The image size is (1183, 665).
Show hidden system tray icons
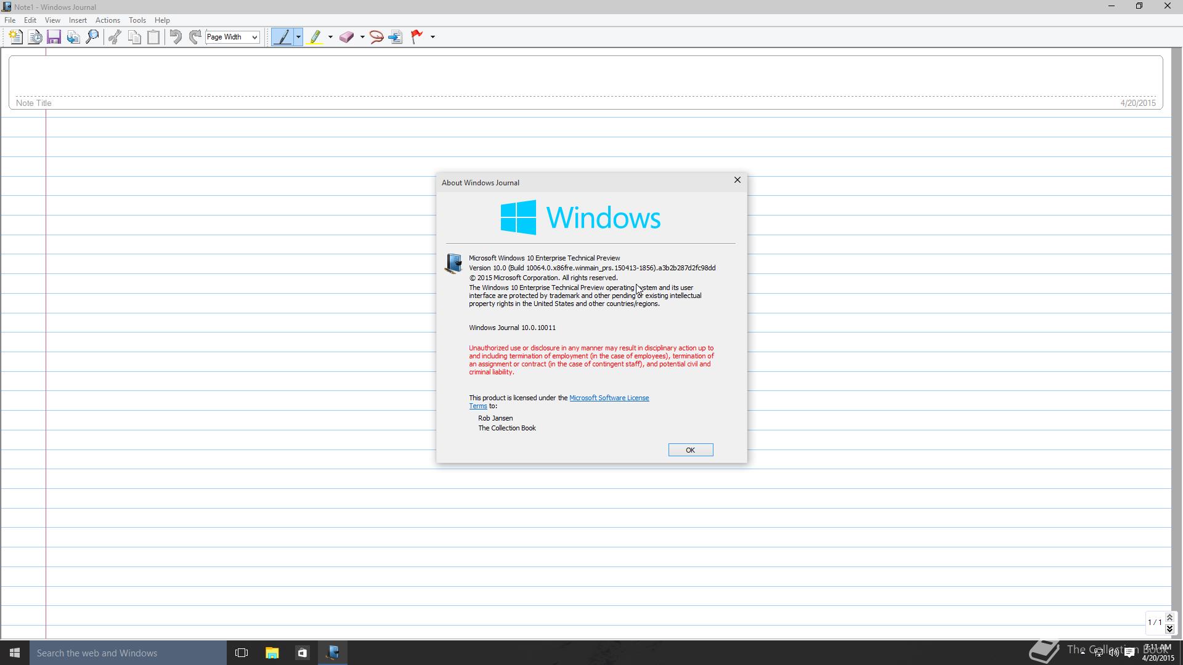[1083, 653]
